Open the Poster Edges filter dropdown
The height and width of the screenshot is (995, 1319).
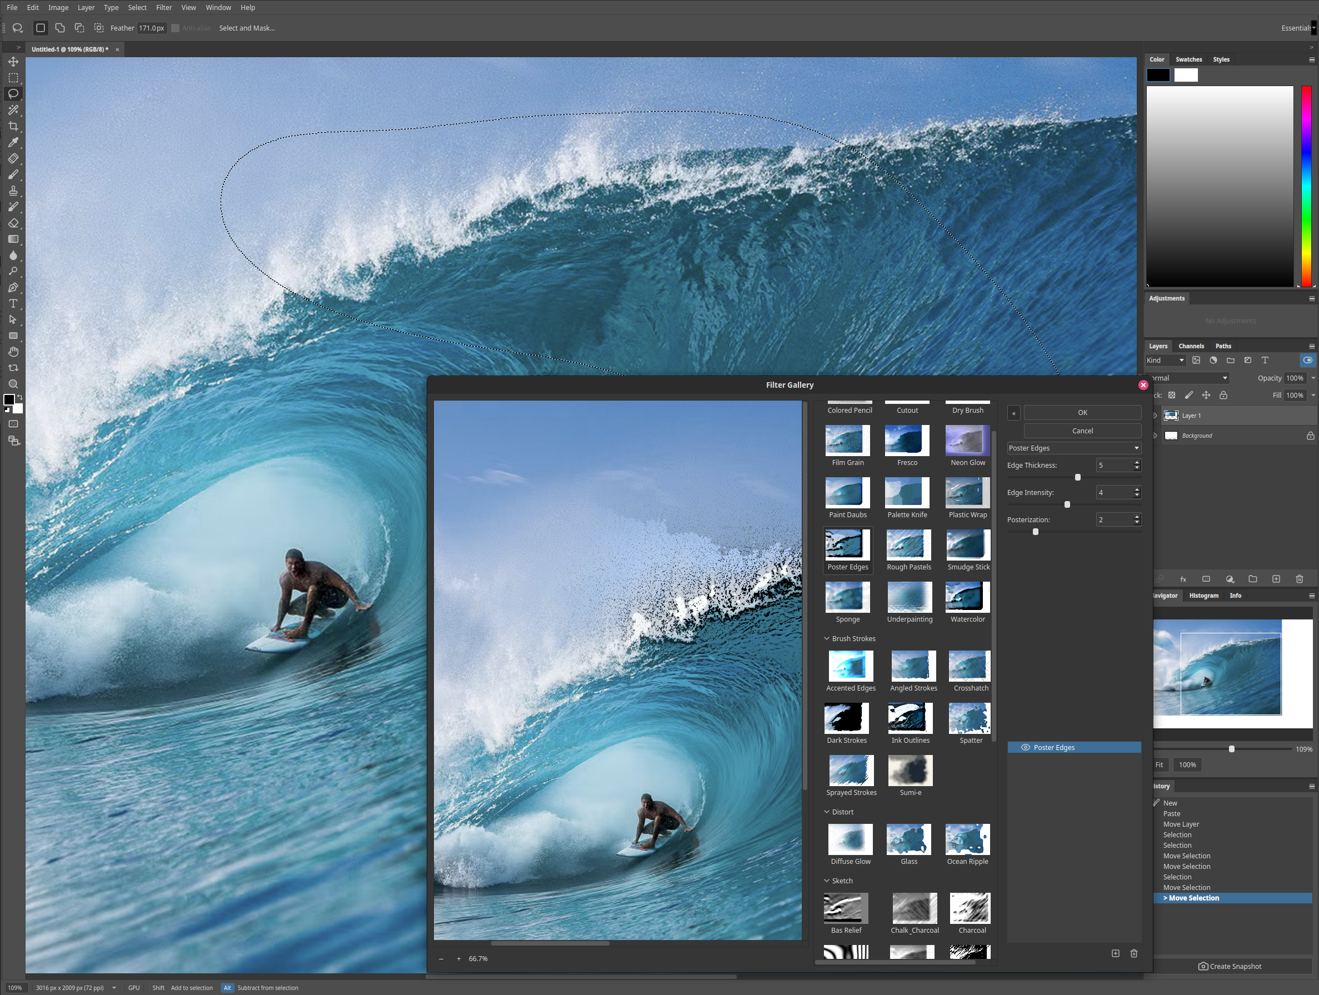[x=1073, y=448]
